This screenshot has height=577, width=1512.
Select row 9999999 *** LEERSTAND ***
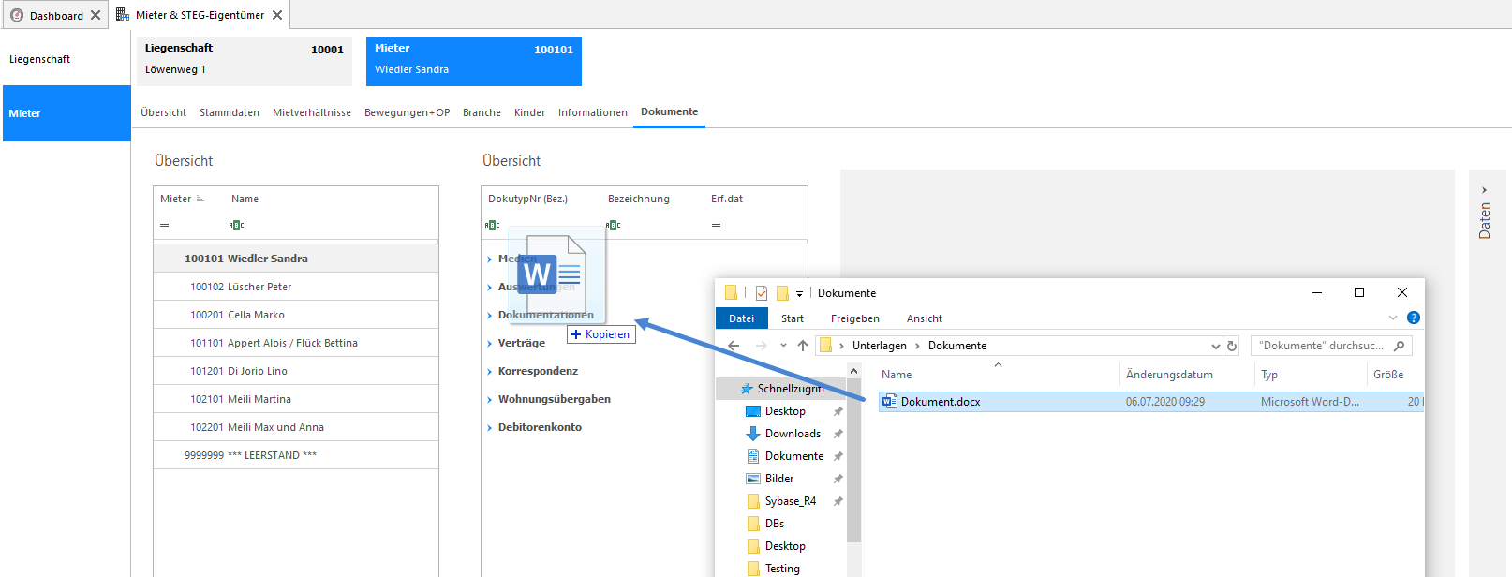click(x=296, y=455)
